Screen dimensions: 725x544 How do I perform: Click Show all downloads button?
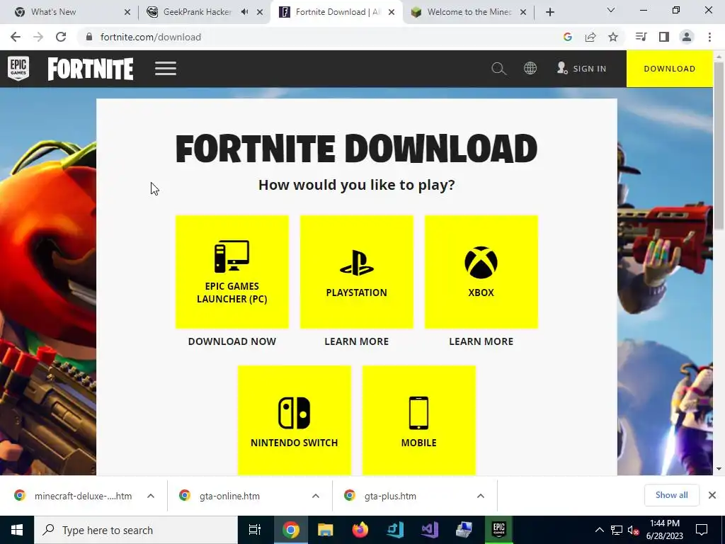point(671,495)
